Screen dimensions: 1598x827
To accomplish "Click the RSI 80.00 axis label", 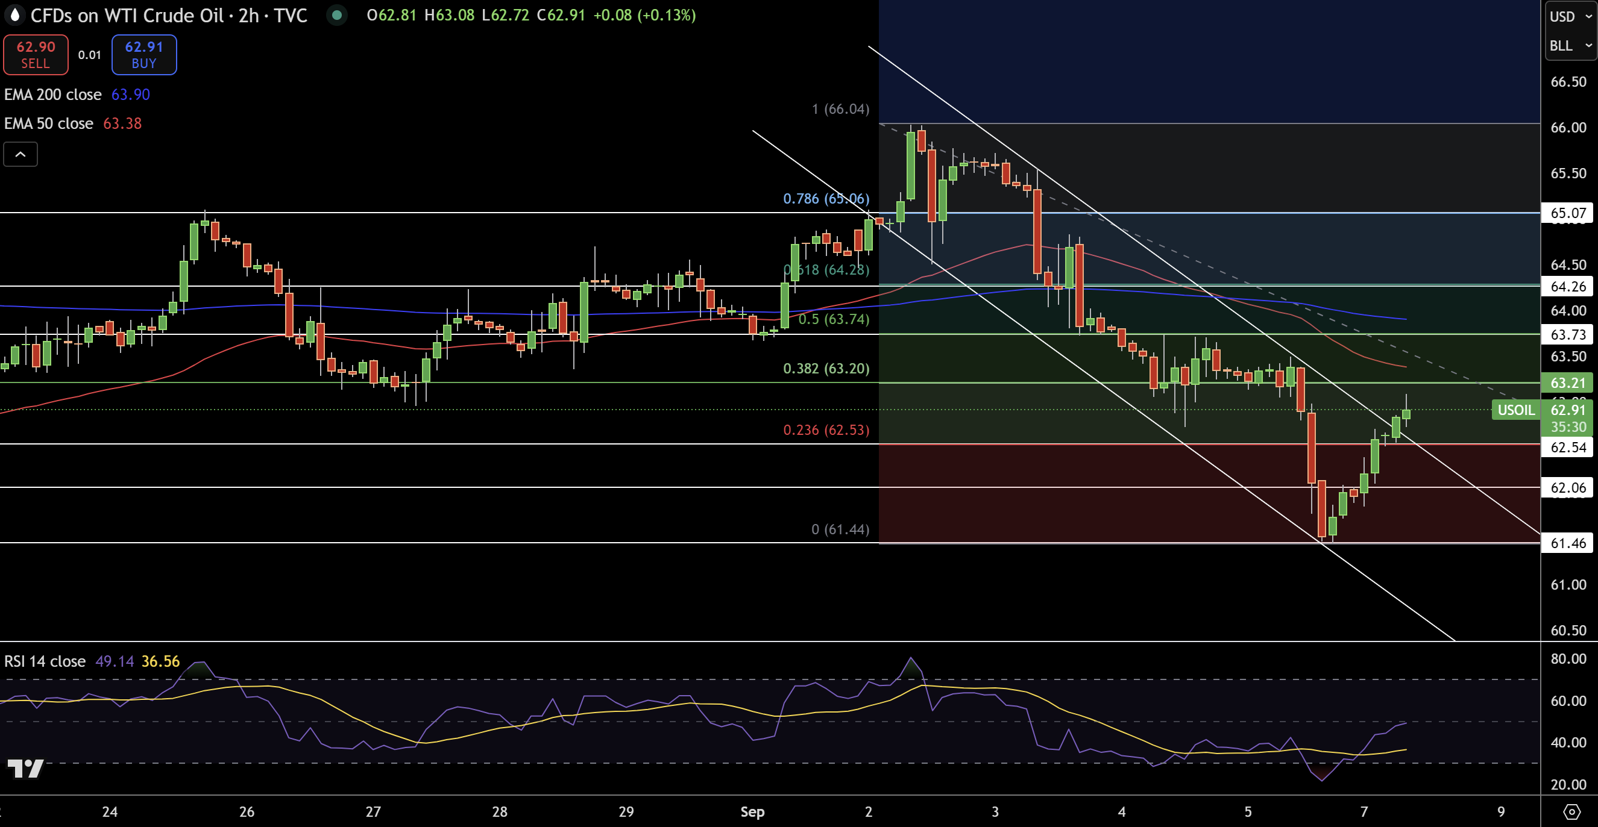I will coord(1568,658).
